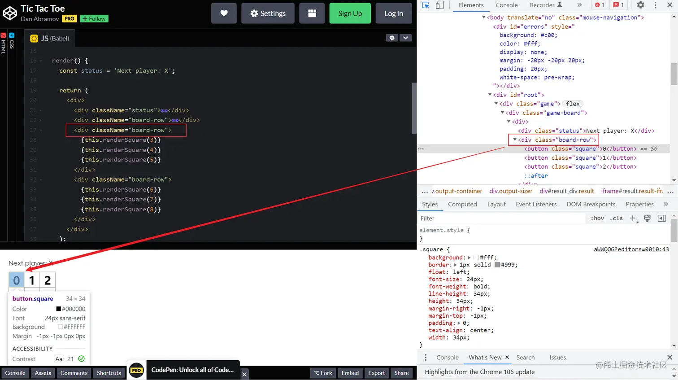Follow Dan Abramov with the Follow button
The image size is (678, 380).
(94, 19)
